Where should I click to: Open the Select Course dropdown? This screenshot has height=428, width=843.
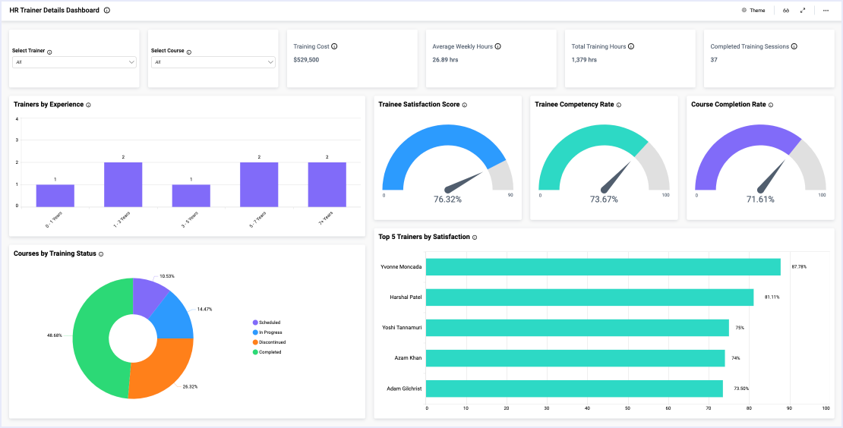point(213,62)
